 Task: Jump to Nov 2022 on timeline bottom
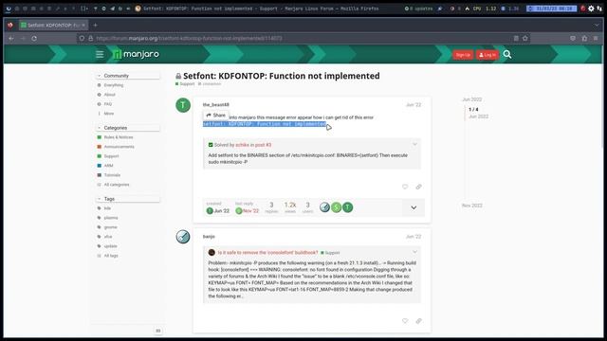click(472, 206)
